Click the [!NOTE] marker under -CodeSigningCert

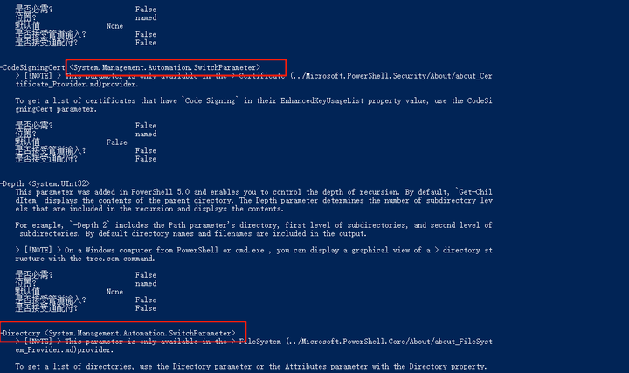point(38,76)
